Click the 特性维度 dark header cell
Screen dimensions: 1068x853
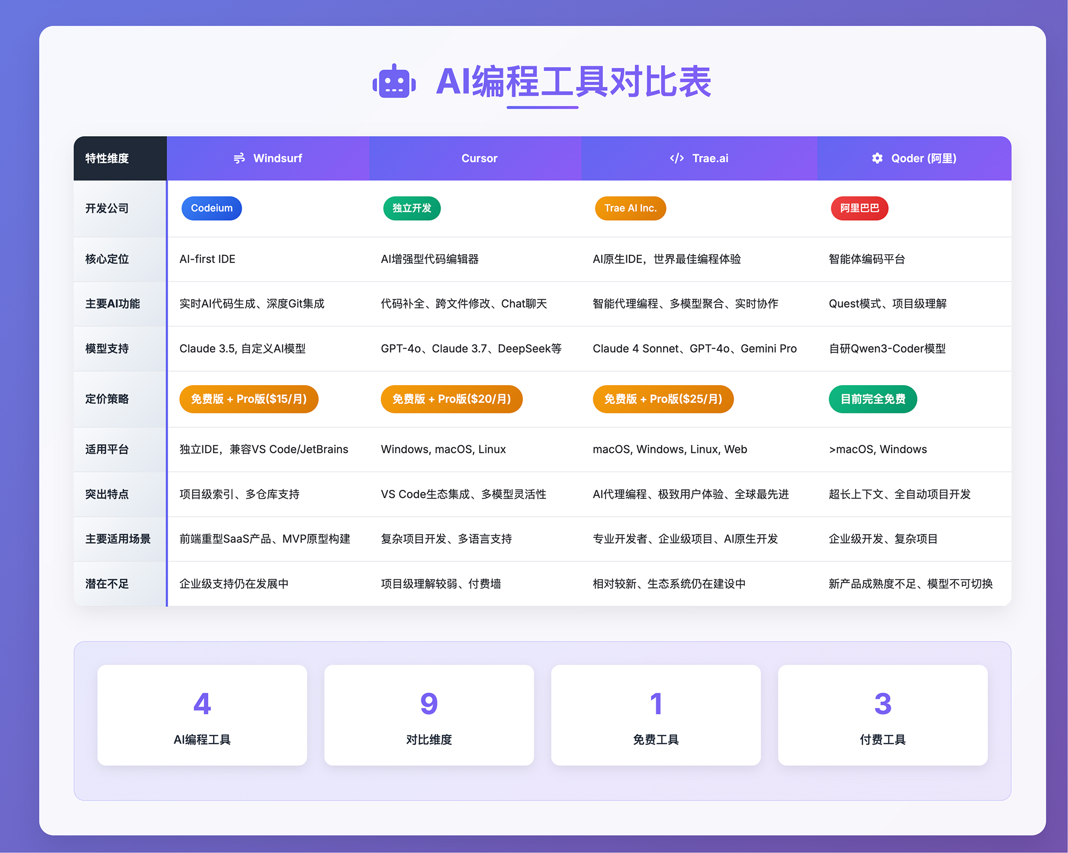click(106, 158)
